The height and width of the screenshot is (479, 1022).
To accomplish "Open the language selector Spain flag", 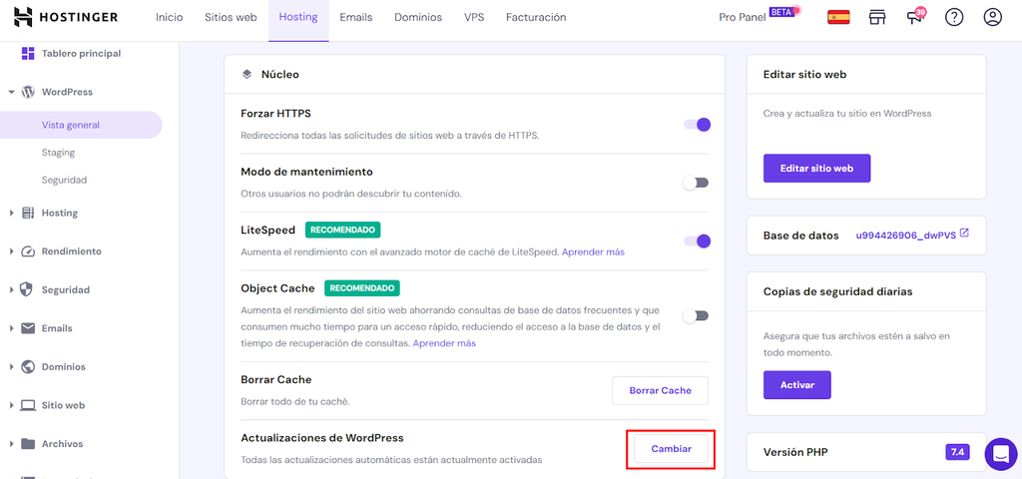I will pos(838,18).
